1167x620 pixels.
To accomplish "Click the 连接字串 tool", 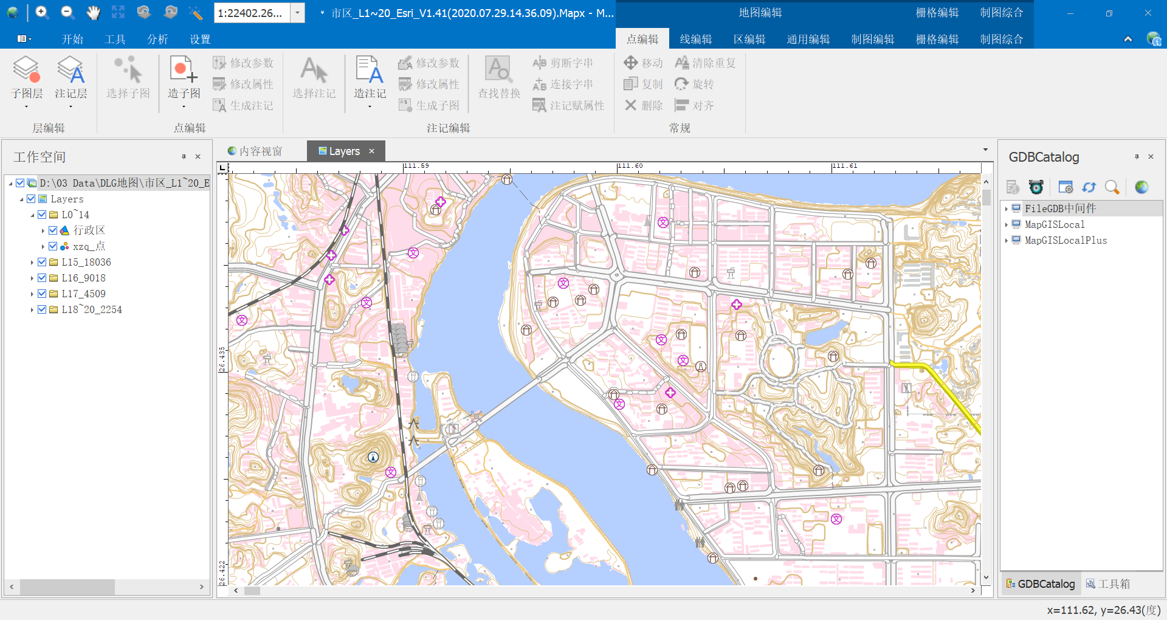I will (x=562, y=84).
